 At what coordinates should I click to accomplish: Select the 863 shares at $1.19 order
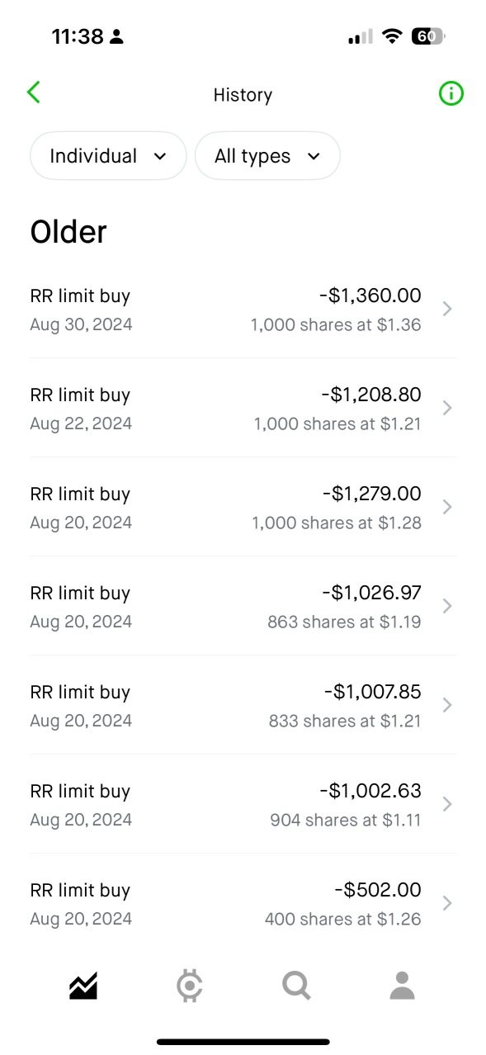[x=243, y=606]
